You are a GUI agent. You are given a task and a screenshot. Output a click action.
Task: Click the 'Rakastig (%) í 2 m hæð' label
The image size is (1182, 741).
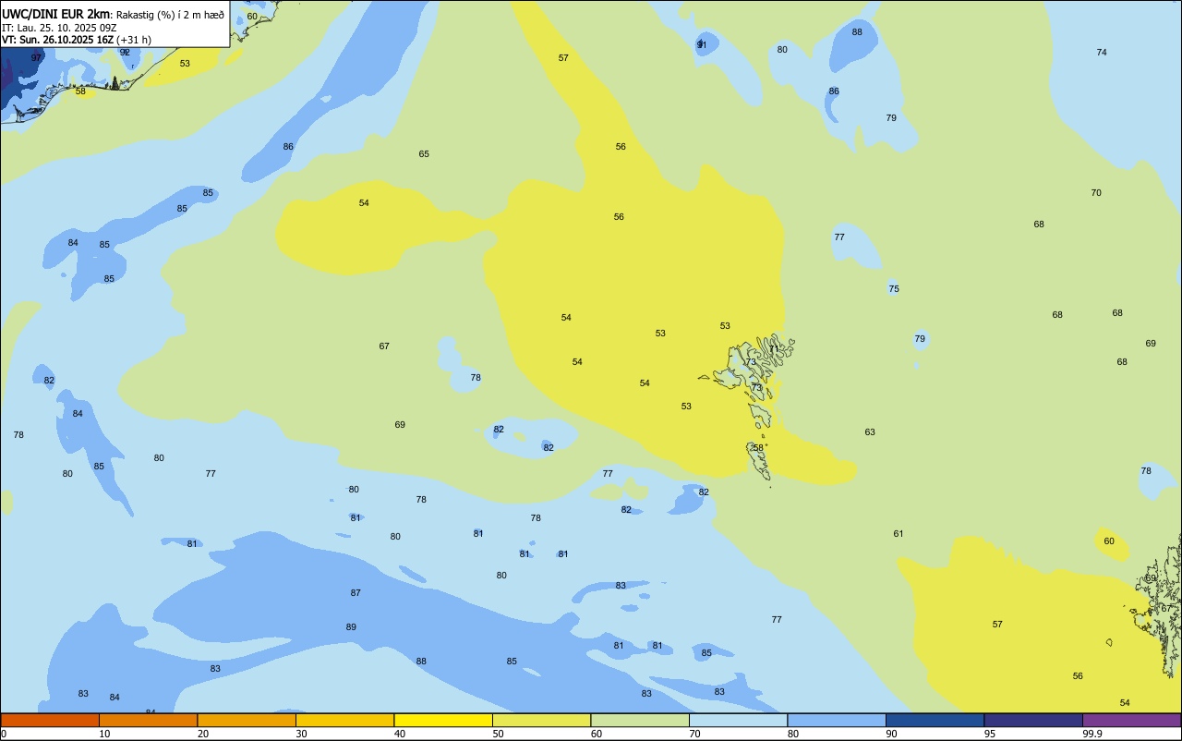click(170, 14)
